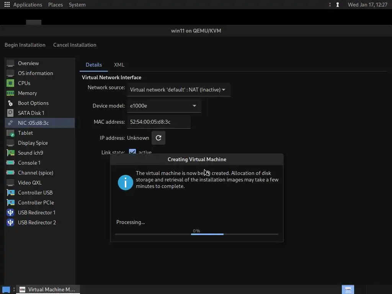Click Begin Installation
This screenshot has width=392, height=294.
(x=25, y=45)
